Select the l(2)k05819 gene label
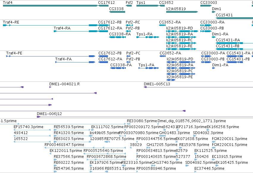Image resolution: width=253 pixels, height=173 pixels. tap(176, 9)
